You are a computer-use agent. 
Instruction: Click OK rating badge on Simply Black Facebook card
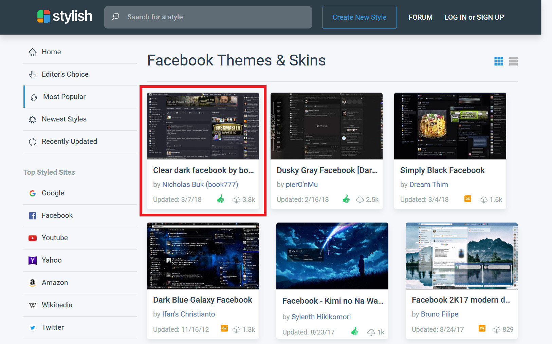pos(468,199)
